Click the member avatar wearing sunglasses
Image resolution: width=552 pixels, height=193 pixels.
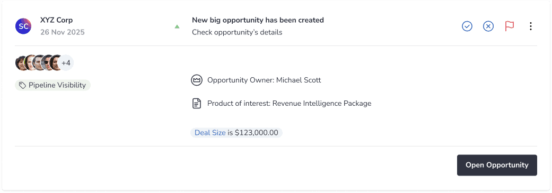click(47, 63)
